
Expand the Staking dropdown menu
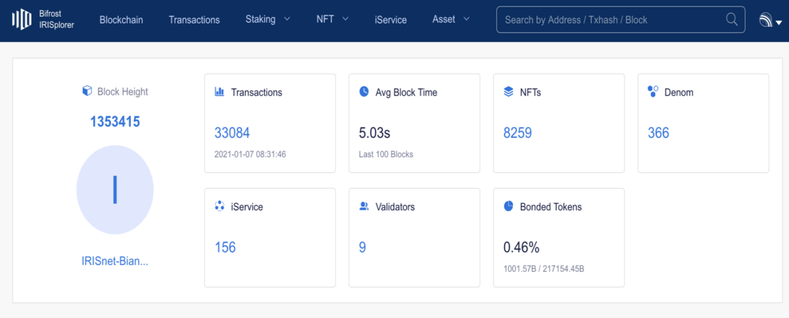[x=268, y=19]
